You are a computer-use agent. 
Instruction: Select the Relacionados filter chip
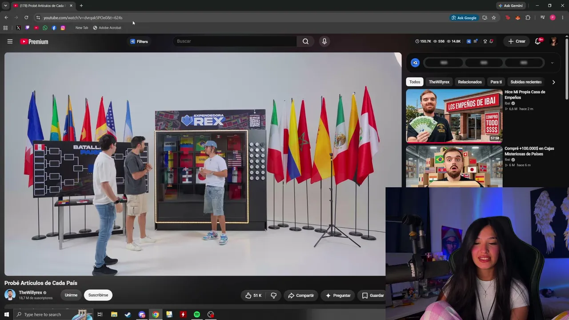point(470,82)
